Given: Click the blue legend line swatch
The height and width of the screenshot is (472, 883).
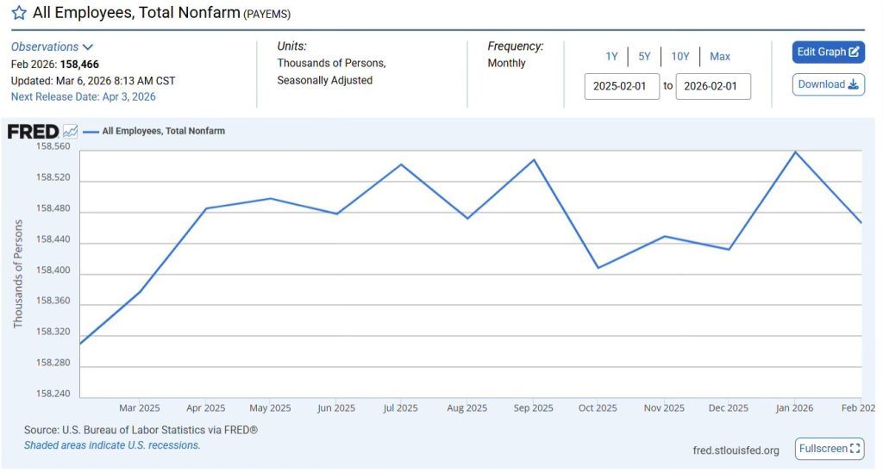Looking at the screenshot, I should [x=91, y=132].
